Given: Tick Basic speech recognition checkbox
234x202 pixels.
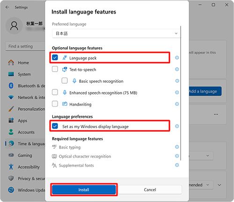Looking at the screenshot, I should [x=65, y=80].
